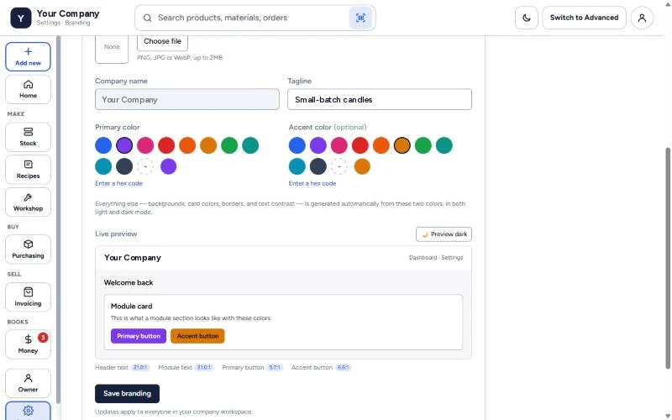The height and width of the screenshot is (420, 672).
Task: Open the Recipes section
Action: [x=28, y=170]
